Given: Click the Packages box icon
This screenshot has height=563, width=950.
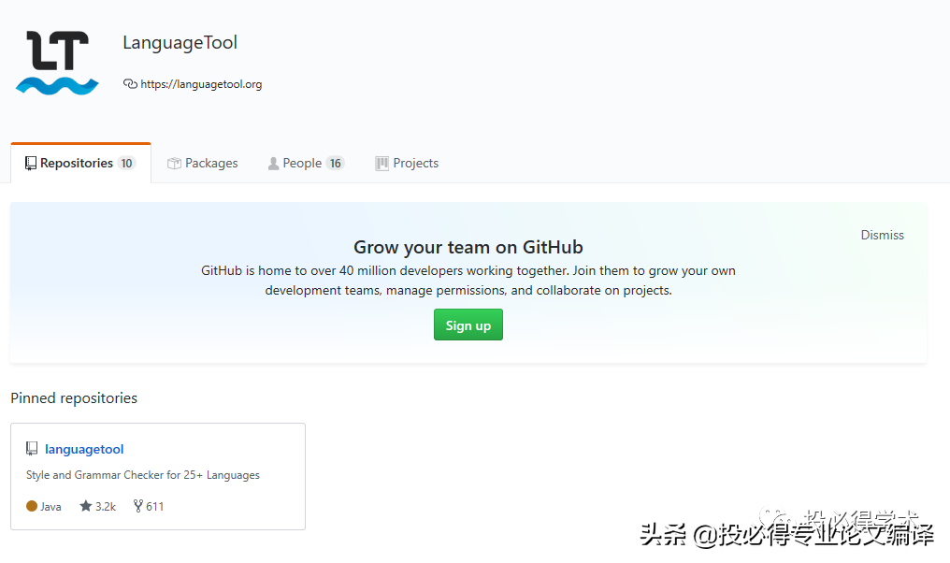Looking at the screenshot, I should pyautogui.click(x=174, y=164).
